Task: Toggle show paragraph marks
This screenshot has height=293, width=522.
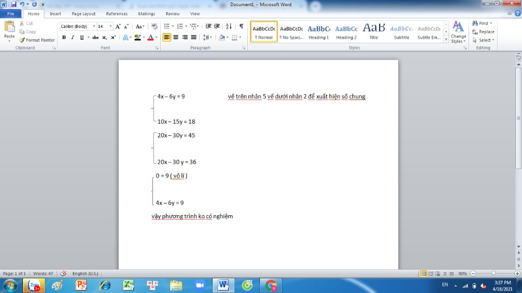Action: pyautogui.click(x=241, y=26)
